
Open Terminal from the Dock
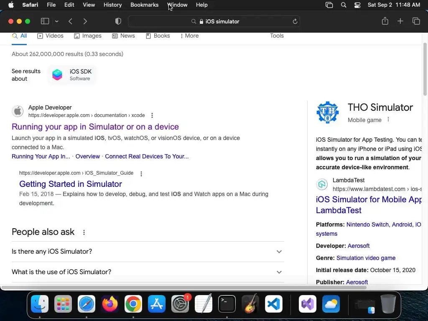[x=227, y=304]
